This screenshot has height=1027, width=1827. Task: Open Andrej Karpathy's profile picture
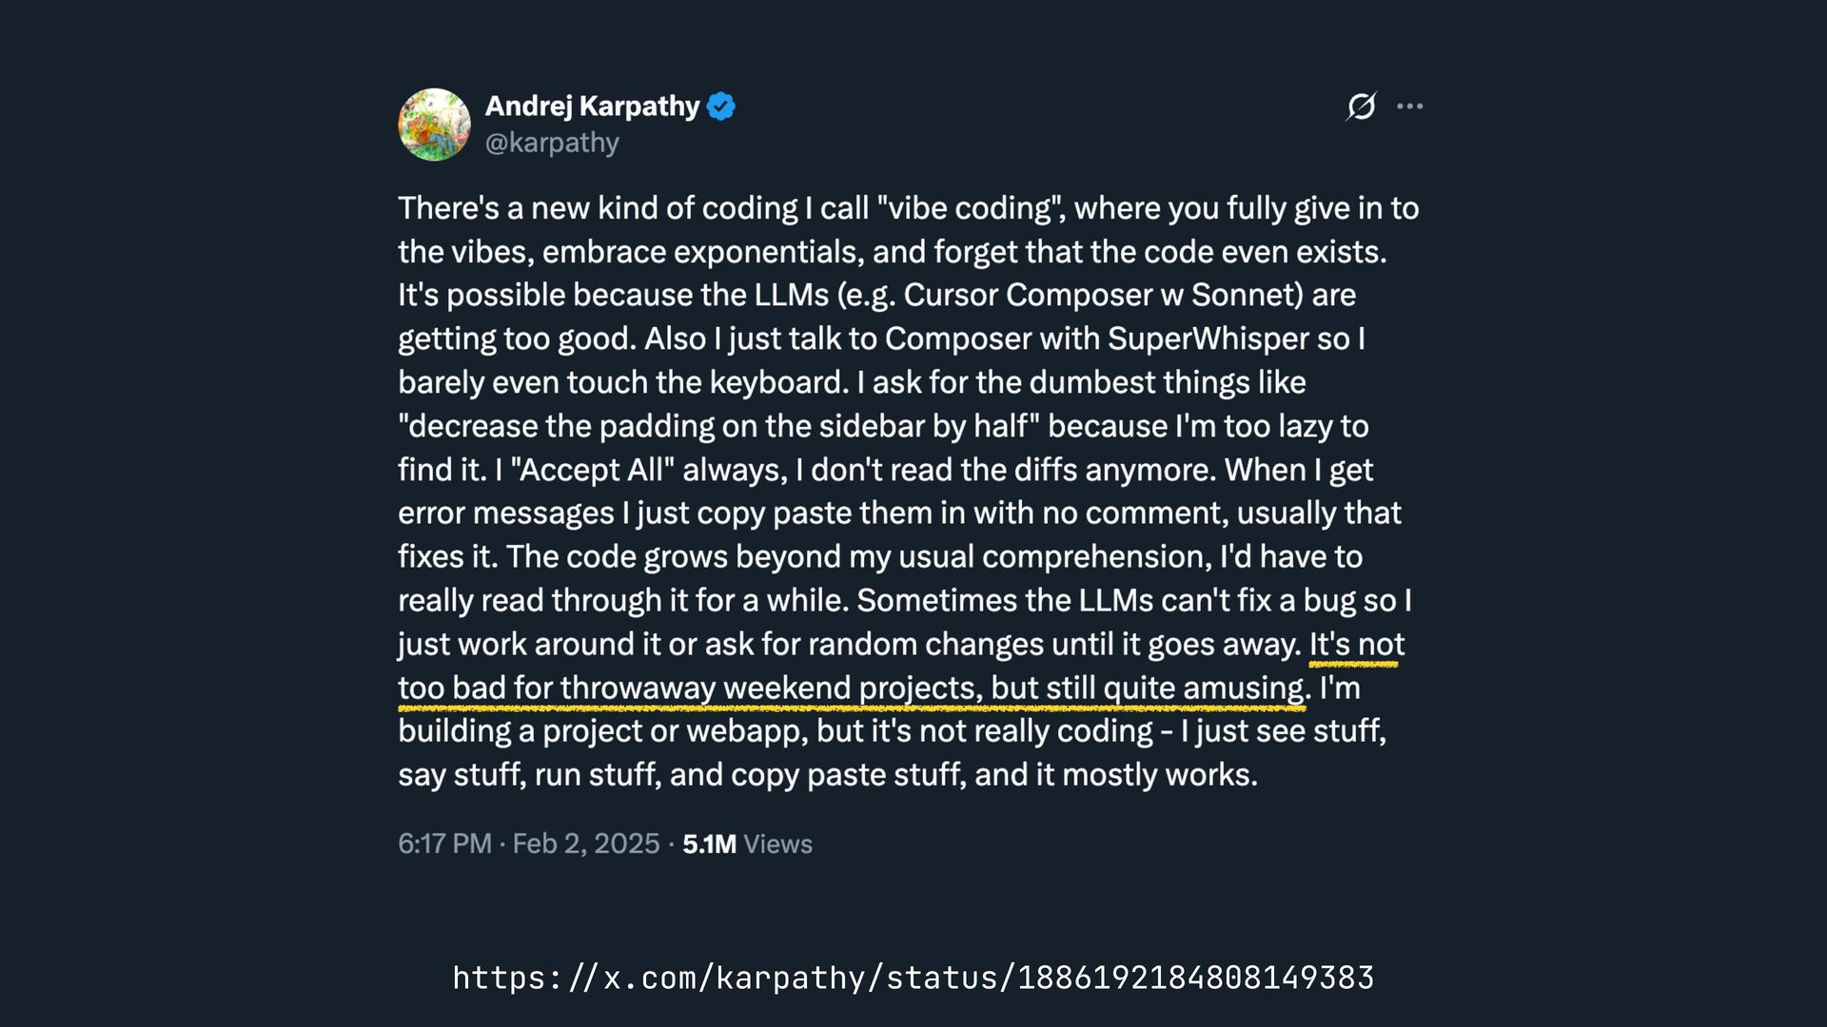click(x=434, y=125)
